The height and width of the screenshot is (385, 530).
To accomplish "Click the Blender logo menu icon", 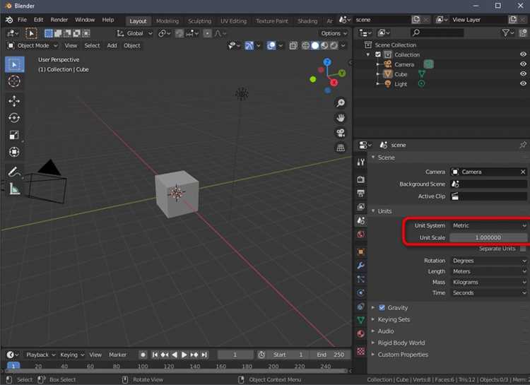I will 9,20.
